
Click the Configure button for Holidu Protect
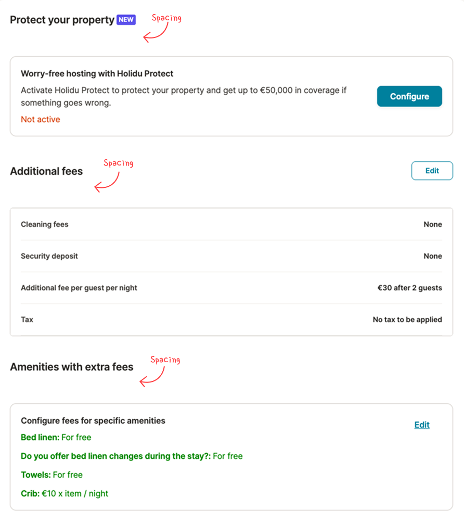pyautogui.click(x=409, y=96)
